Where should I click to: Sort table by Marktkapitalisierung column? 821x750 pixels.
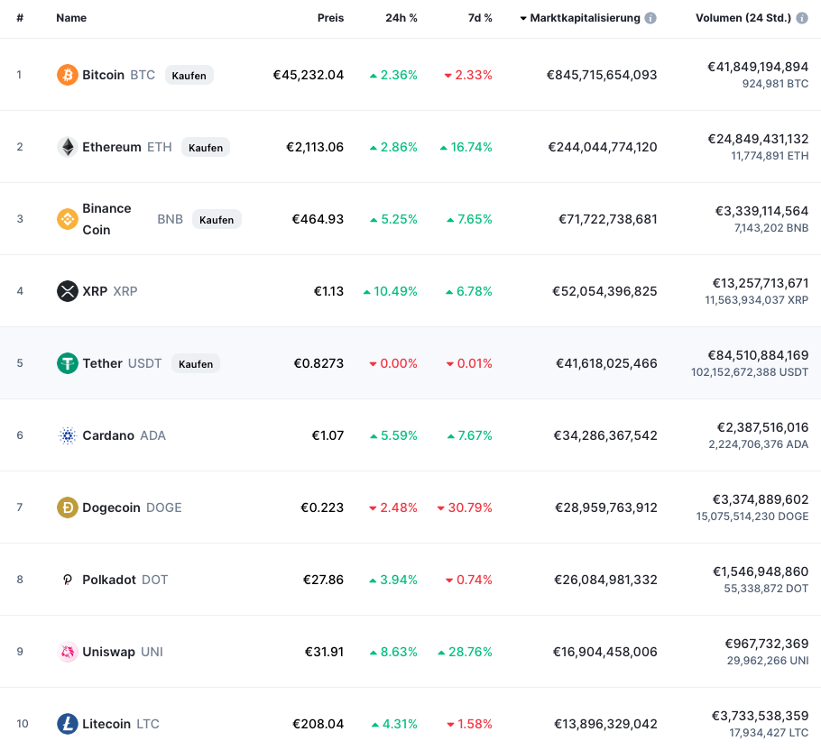coord(585,18)
